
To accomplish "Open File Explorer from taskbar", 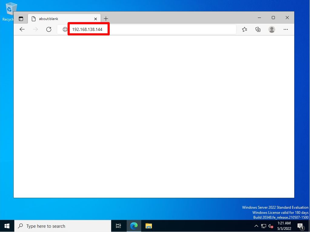I will coord(149,226).
